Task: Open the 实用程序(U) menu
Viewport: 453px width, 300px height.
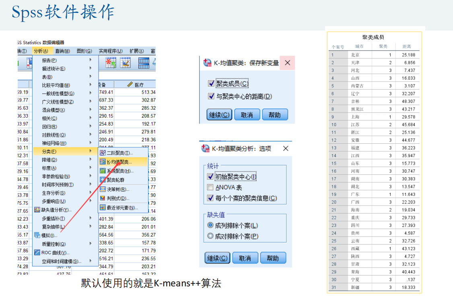Action: [111, 51]
